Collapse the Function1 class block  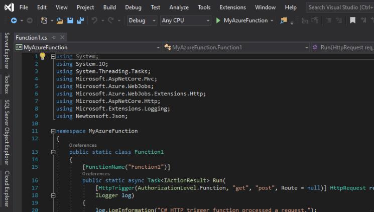click(x=53, y=152)
